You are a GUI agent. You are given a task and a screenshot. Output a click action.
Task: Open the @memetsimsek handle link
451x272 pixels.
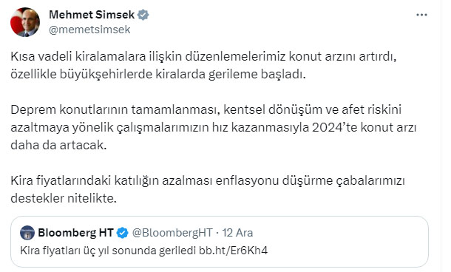89,30
